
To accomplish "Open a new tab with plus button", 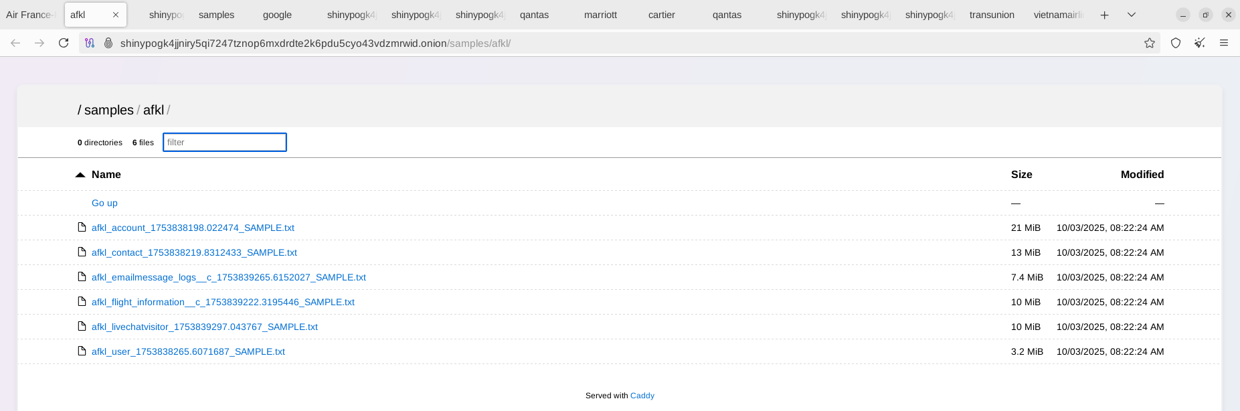I will click(1105, 15).
